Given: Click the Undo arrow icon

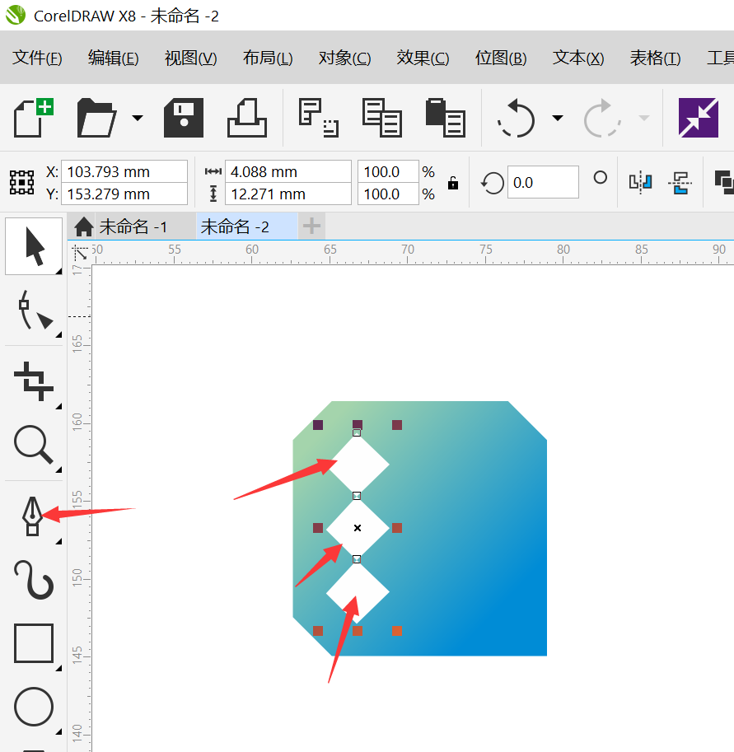Looking at the screenshot, I should click(x=517, y=118).
